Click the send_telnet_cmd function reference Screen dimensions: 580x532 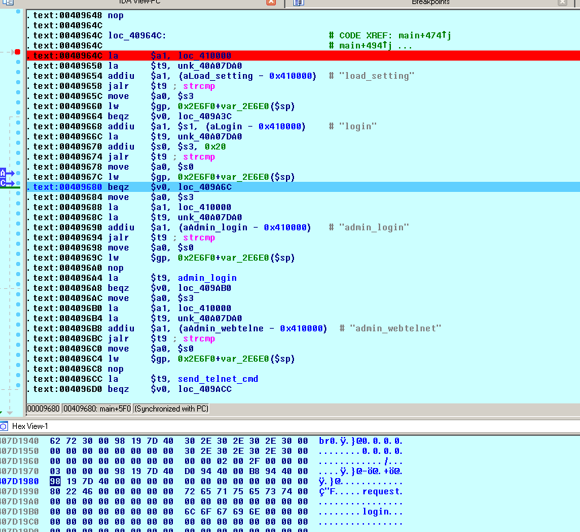(217, 378)
